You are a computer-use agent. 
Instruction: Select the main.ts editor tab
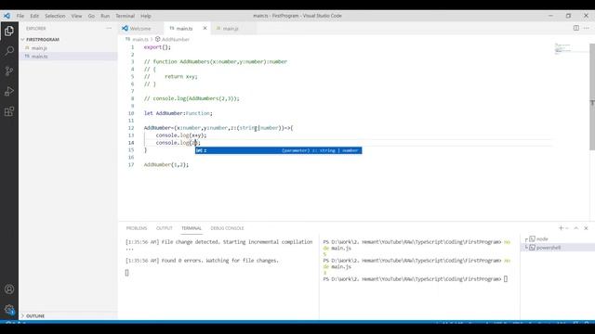184,29
